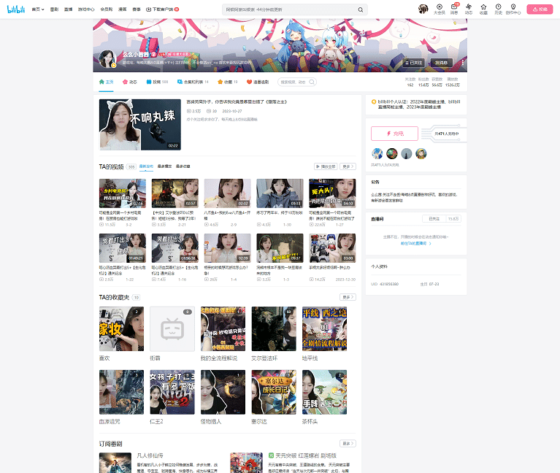Select the 追番追剧 tab
Image resolution: width=560 pixels, height=473 pixels.
(258, 82)
